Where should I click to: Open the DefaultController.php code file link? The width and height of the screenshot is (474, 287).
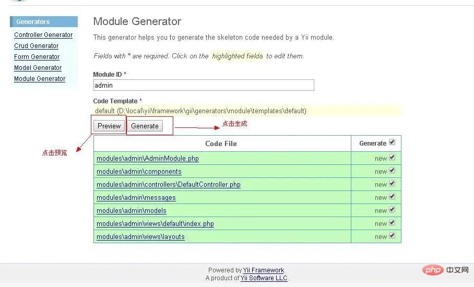(169, 185)
